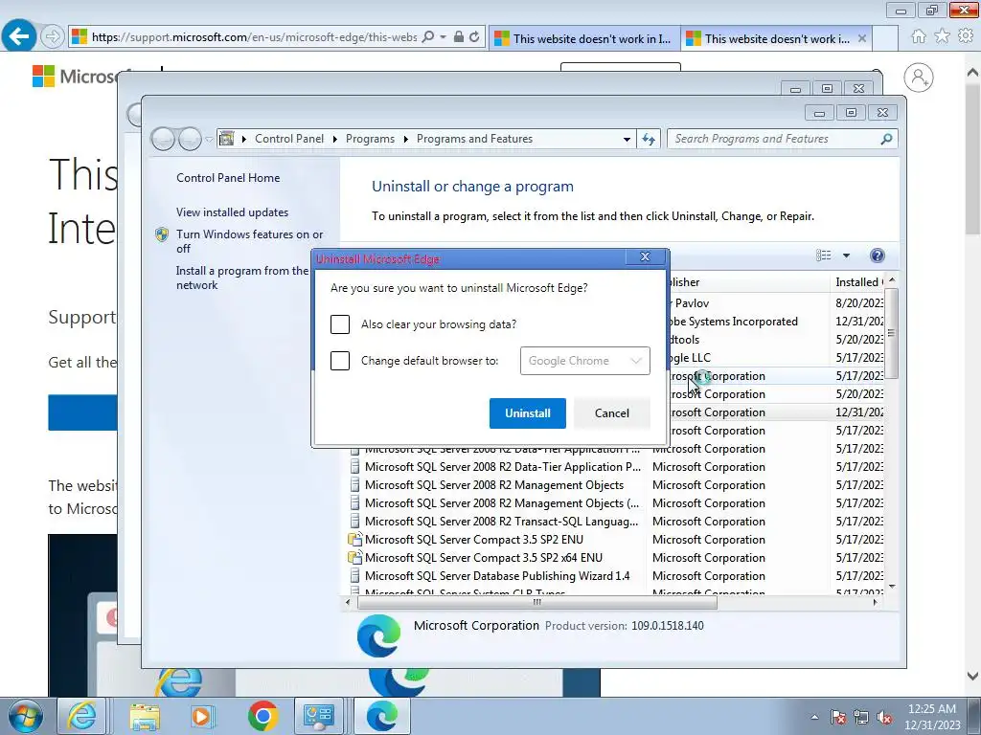981x735 pixels.
Task: Click Programs and Features breadcrumb segment
Action: click(x=474, y=139)
